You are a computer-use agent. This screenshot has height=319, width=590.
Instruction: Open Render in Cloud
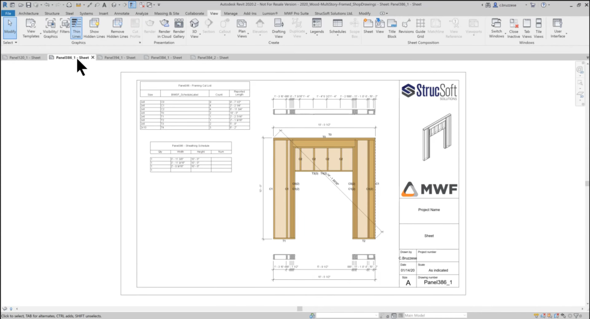164,28
